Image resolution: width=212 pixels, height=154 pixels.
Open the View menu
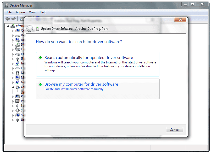(x=32, y=12)
